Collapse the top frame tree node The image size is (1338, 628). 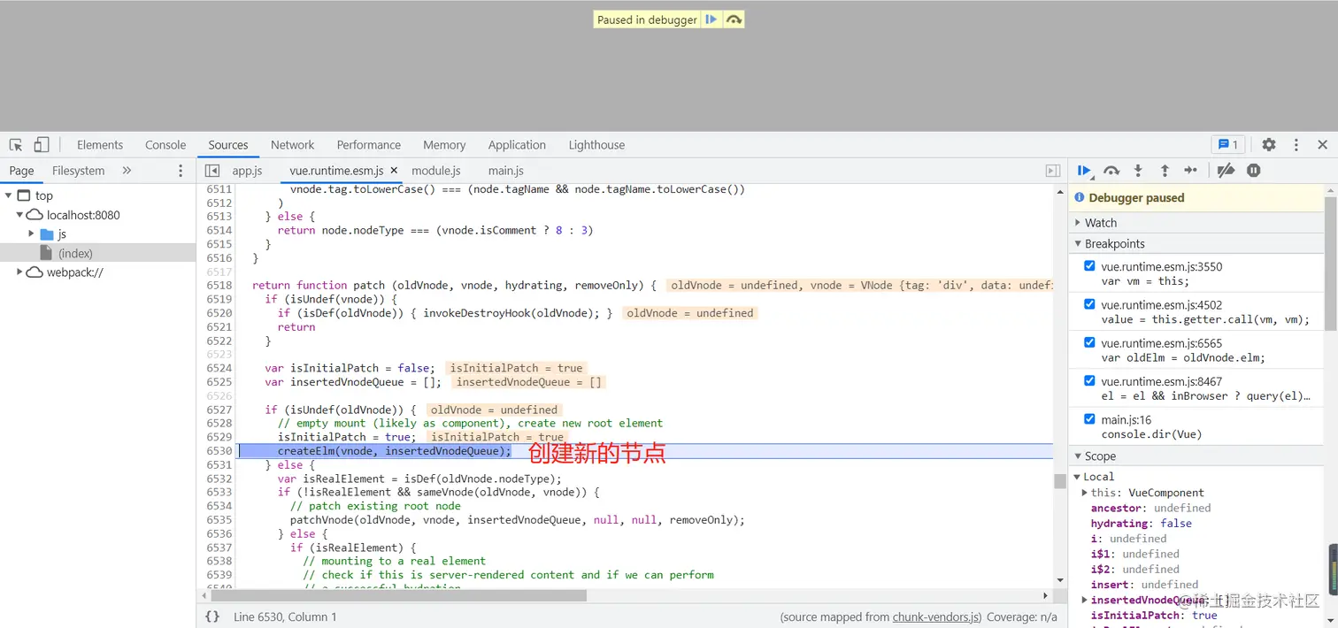(8, 195)
